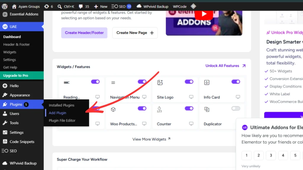Play the YouTube video thumbnail
303x170 pixels.
(204, 14)
